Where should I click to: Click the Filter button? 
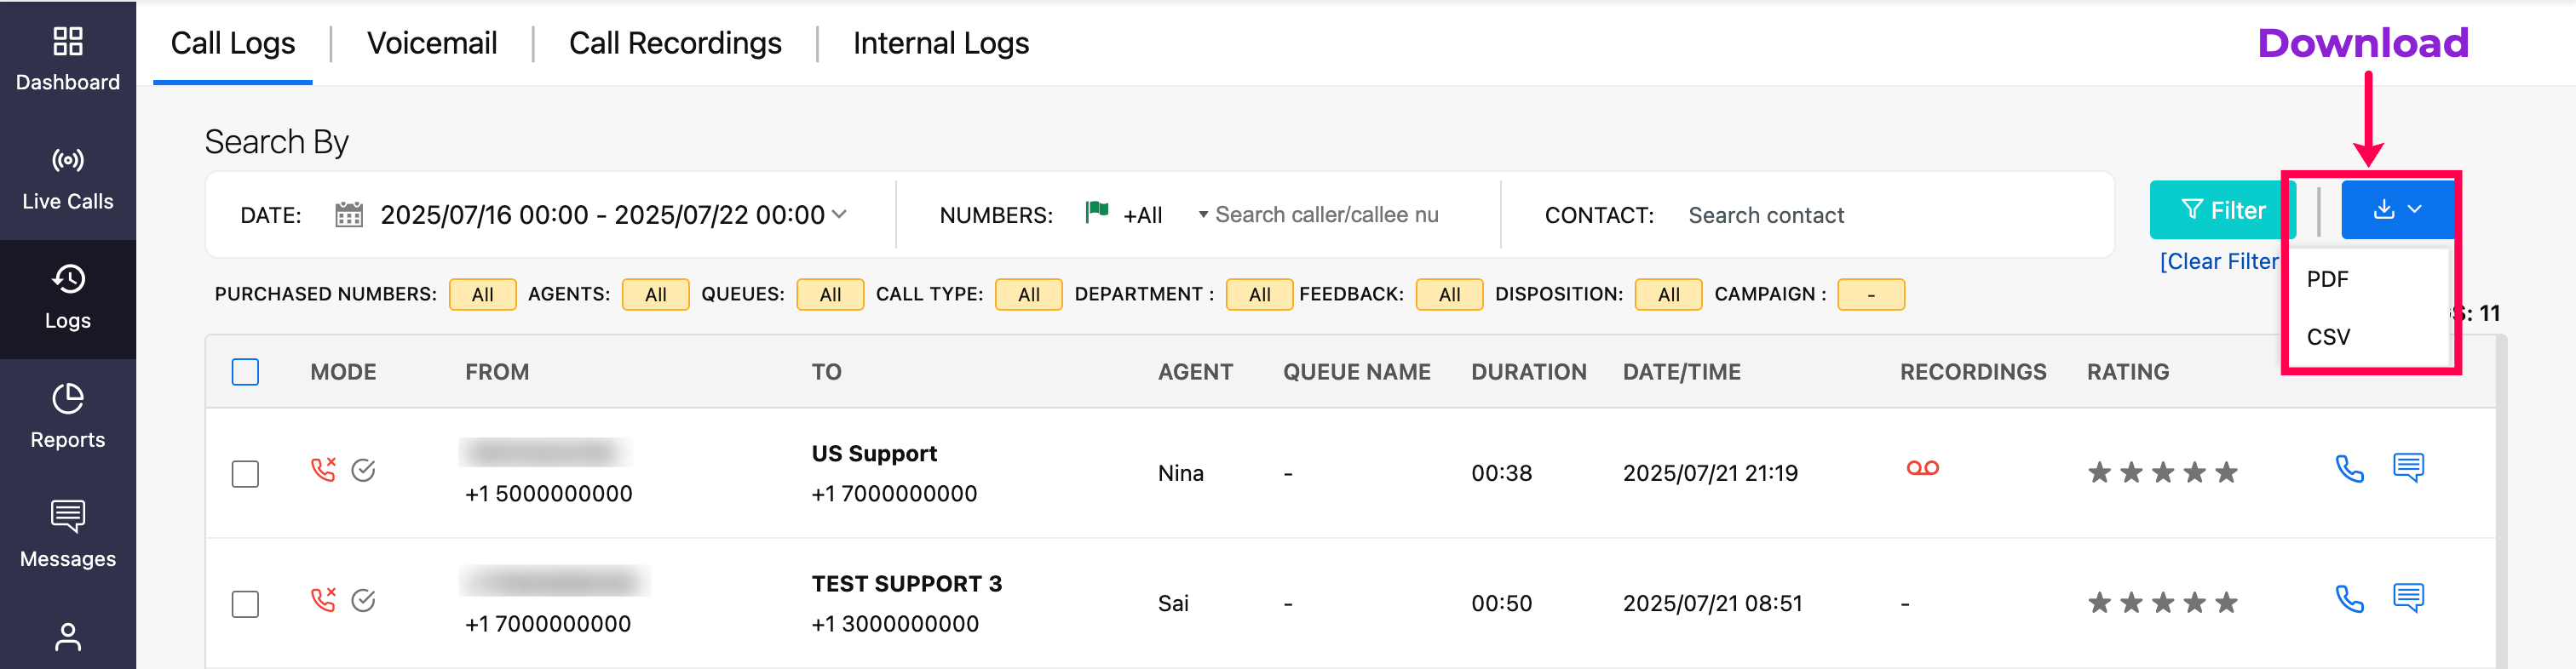point(2222,209)
